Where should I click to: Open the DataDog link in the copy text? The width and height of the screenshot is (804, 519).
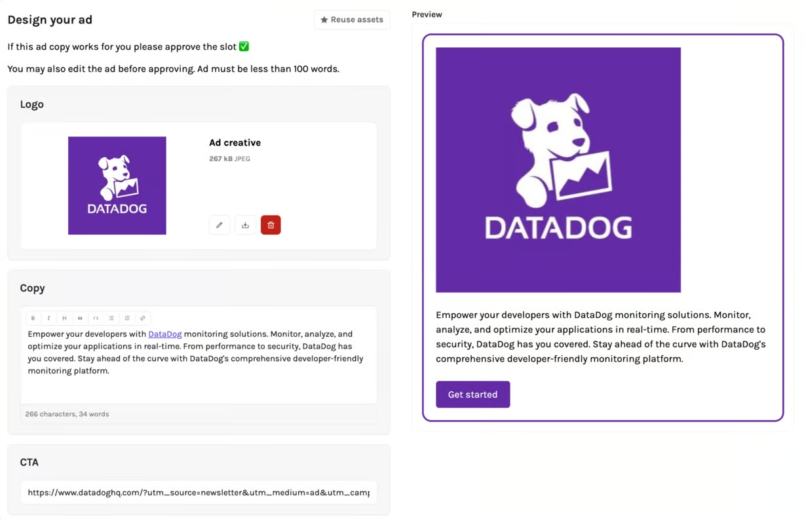pos(165,334)
